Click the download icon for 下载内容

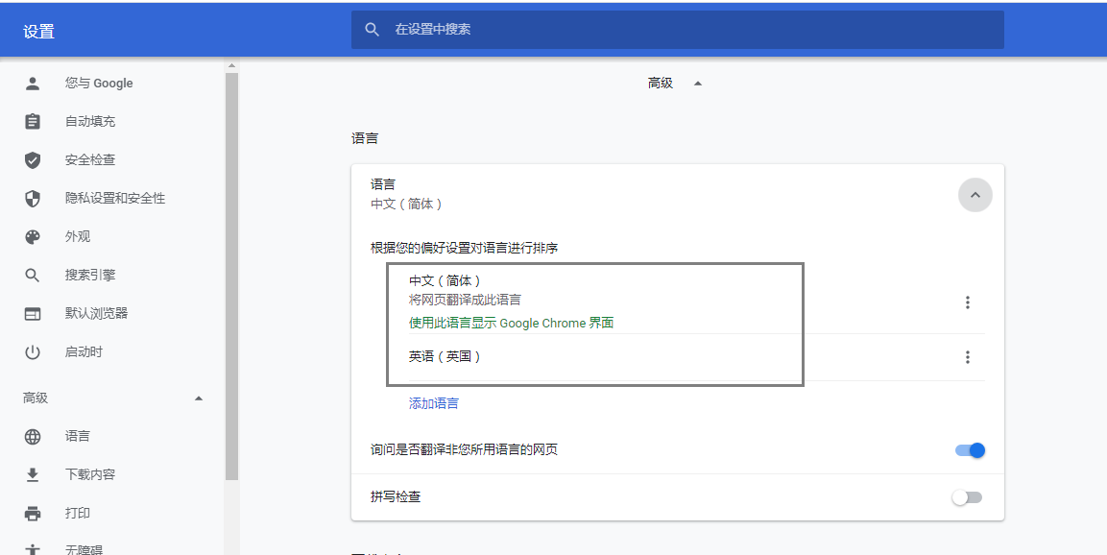tap(33, 474)
